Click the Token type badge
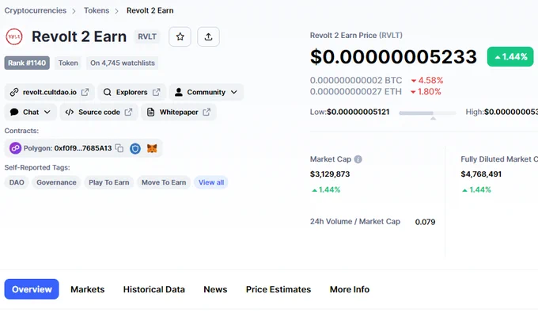538x313 pixels. click(68, 63)
